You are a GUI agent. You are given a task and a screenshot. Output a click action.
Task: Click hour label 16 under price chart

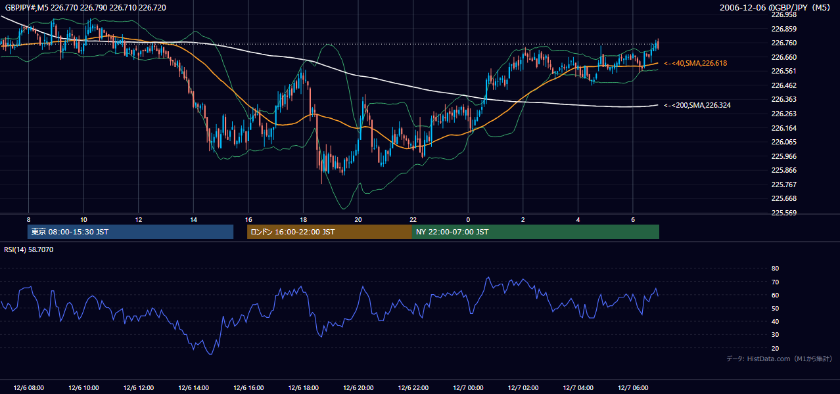248,219
